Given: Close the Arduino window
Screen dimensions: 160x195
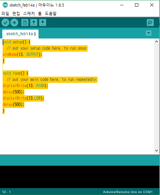Looking at the screenshot, I should pos(152,5).
